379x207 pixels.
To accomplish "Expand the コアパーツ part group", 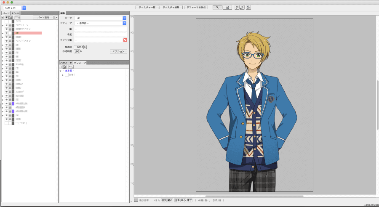I will (x=3, y=25).
